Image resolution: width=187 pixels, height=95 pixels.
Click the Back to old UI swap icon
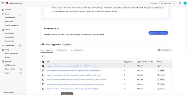click(x=3, y=92)
